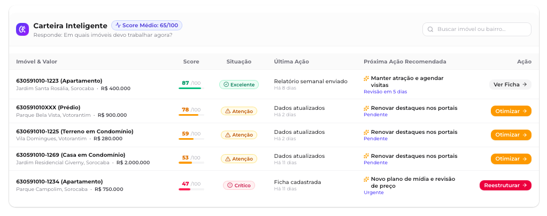Click exclamation icon in Crítico badge
The height and width of the screenshot is (216, 547).
pos(230,186)
